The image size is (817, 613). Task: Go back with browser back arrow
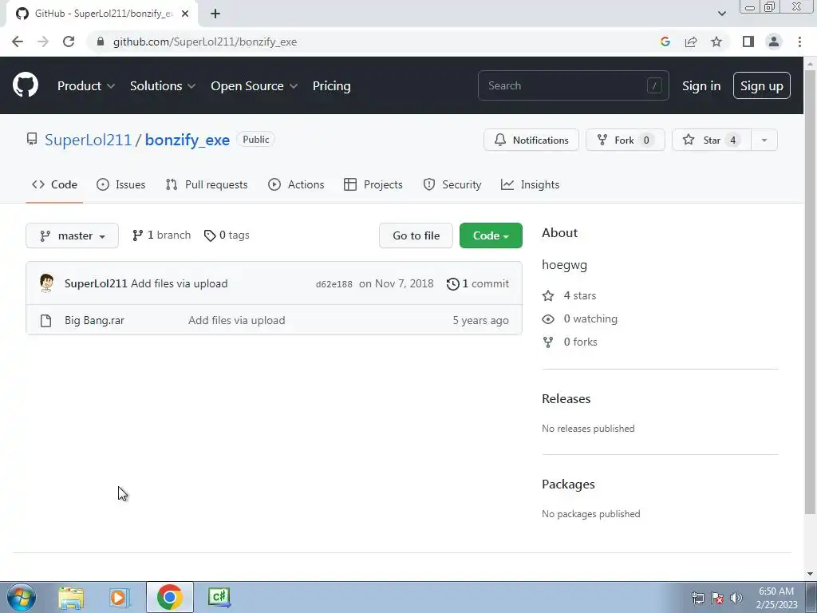click(x=18, y=42)
